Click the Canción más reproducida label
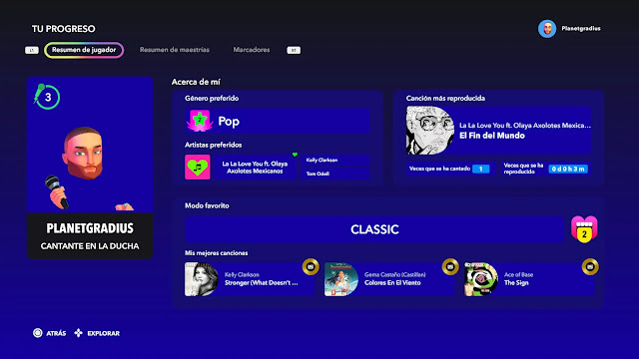This screenshot has height=359, width=639. [445, 98]
